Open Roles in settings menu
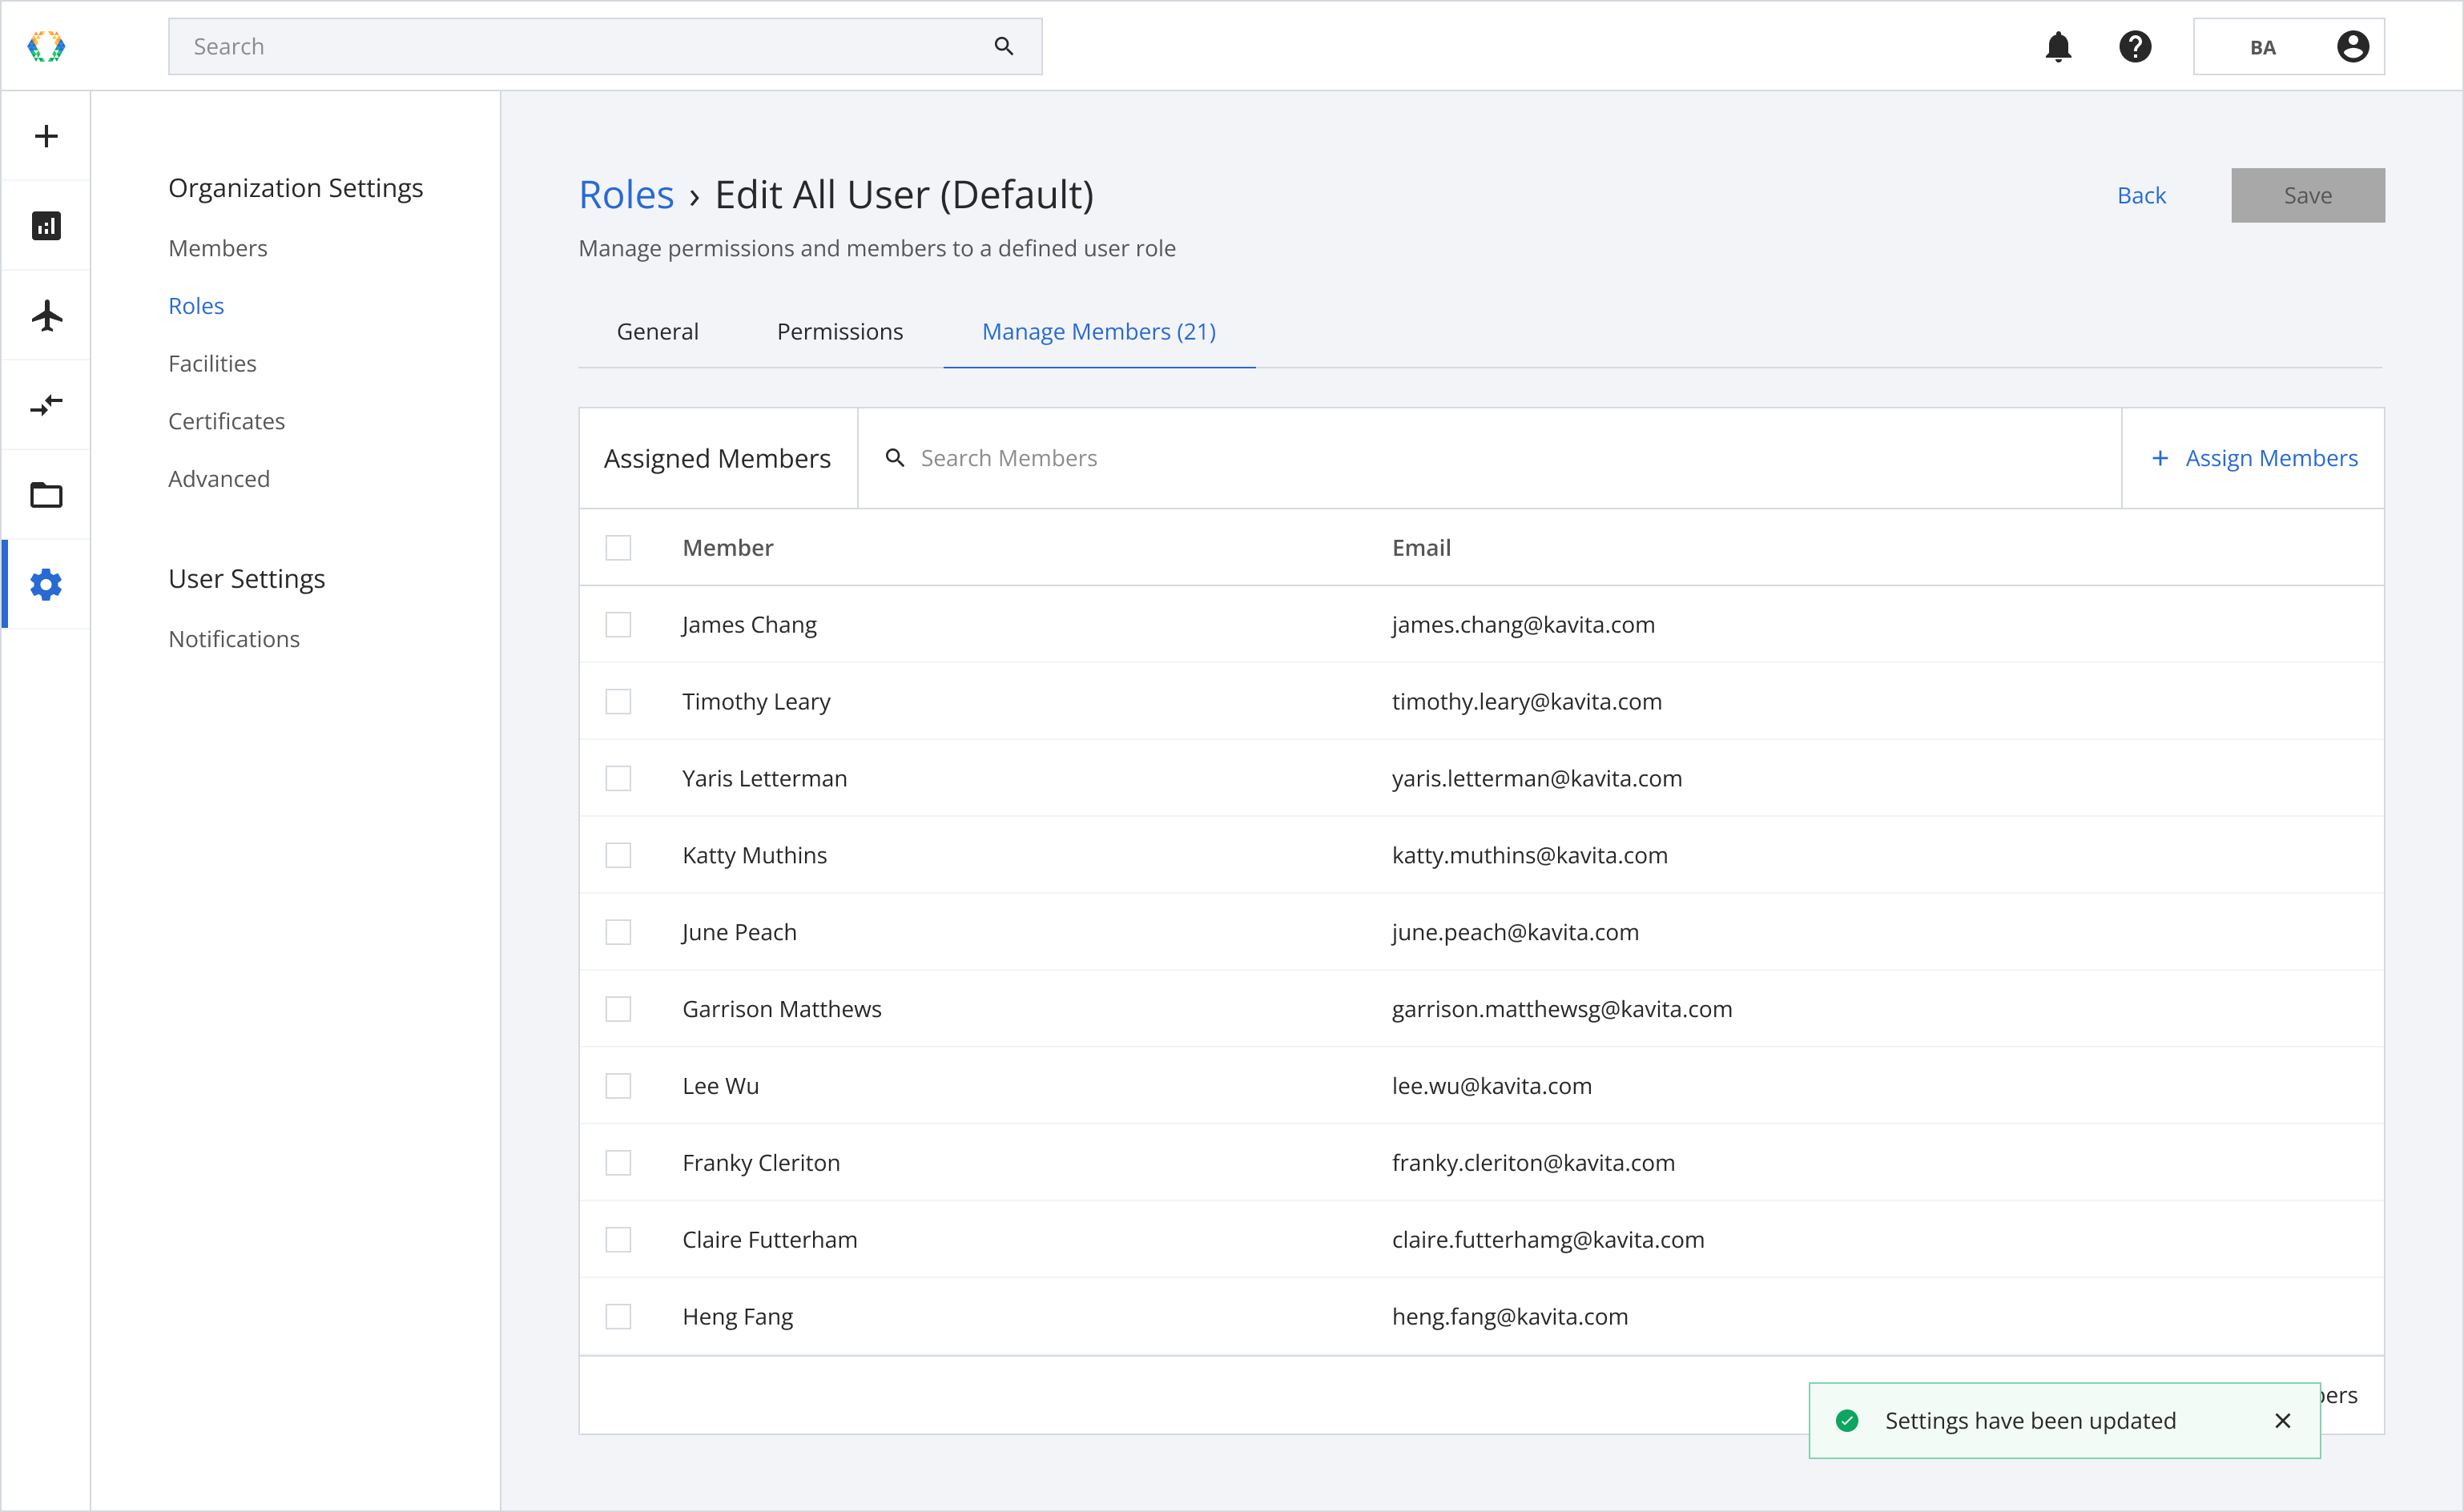 click(x=196, y=306)
